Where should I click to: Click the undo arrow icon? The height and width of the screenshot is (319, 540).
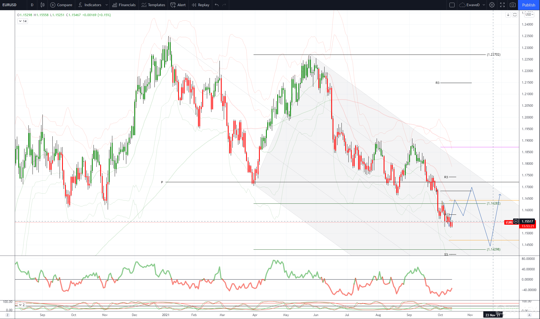pos(217,5)
